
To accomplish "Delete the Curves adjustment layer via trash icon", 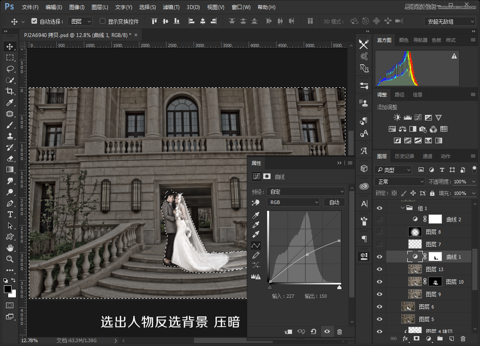I will (x=339, y=331).
